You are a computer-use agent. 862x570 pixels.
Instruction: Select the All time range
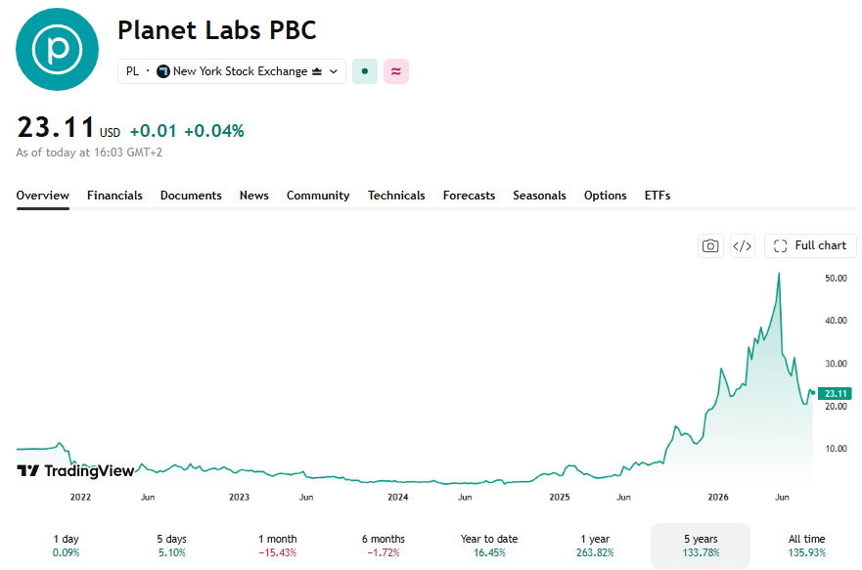point(806,546)
